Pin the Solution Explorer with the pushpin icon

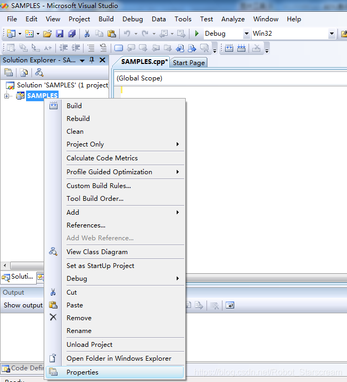coord(92,60)
